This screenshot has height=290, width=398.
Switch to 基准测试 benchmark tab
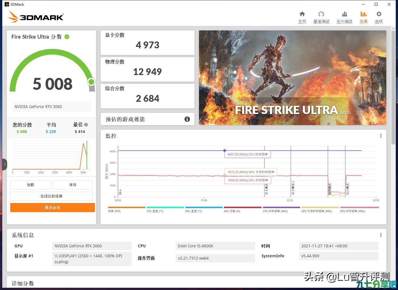(321, 17)
